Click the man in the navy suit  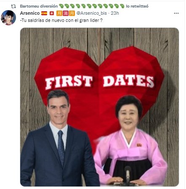[59, 138]
